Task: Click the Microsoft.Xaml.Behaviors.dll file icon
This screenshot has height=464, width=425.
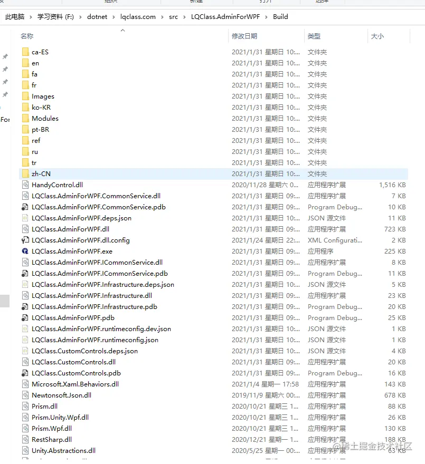Action: tap(25, 384)
